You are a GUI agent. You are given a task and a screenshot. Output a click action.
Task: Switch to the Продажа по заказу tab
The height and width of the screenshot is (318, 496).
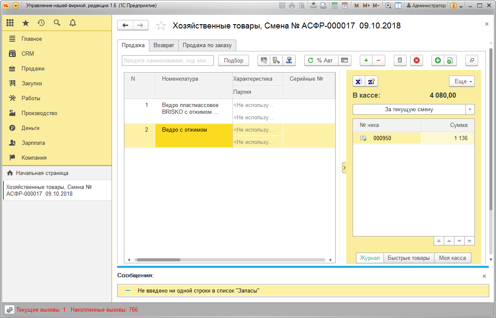[207, 45]
